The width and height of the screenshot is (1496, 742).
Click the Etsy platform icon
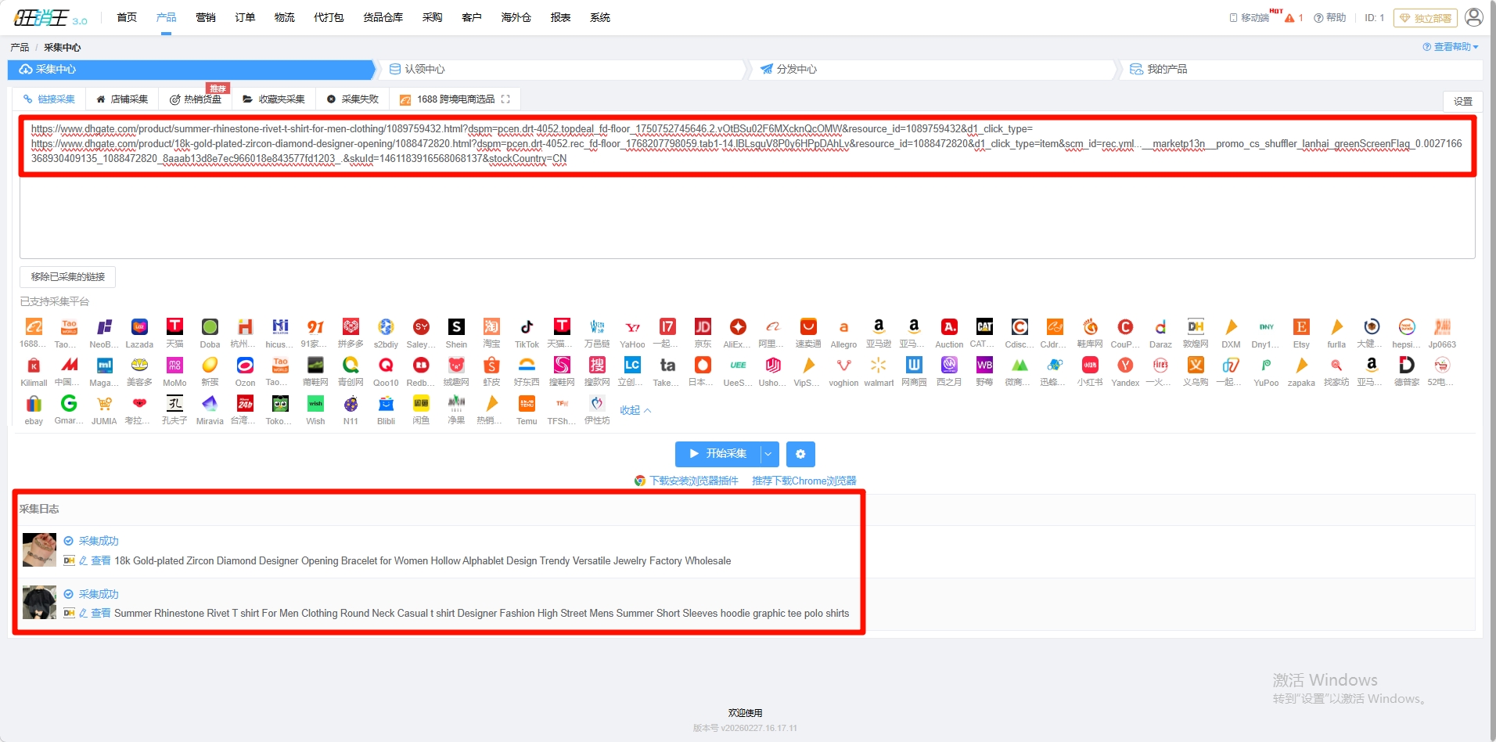(1301, 327)
